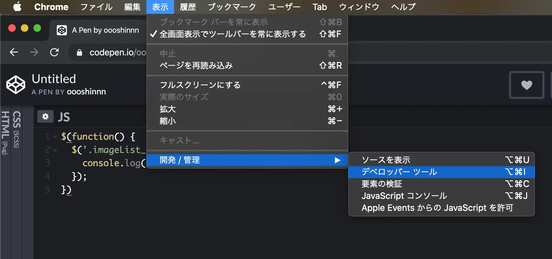Click フルスクリーンにする menu entry

(200, 85)
